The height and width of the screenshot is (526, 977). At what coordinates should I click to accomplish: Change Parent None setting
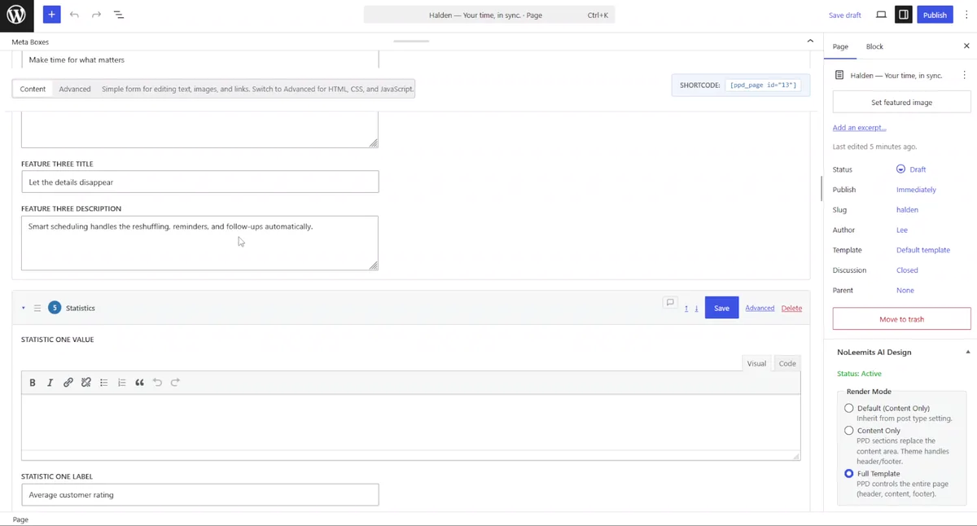point(905,290)
